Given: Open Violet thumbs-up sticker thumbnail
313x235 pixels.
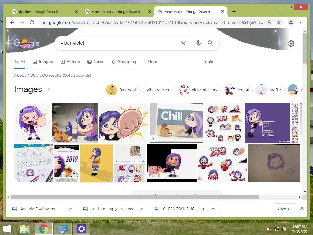Looking at the screenshot, I should (32, 123).
